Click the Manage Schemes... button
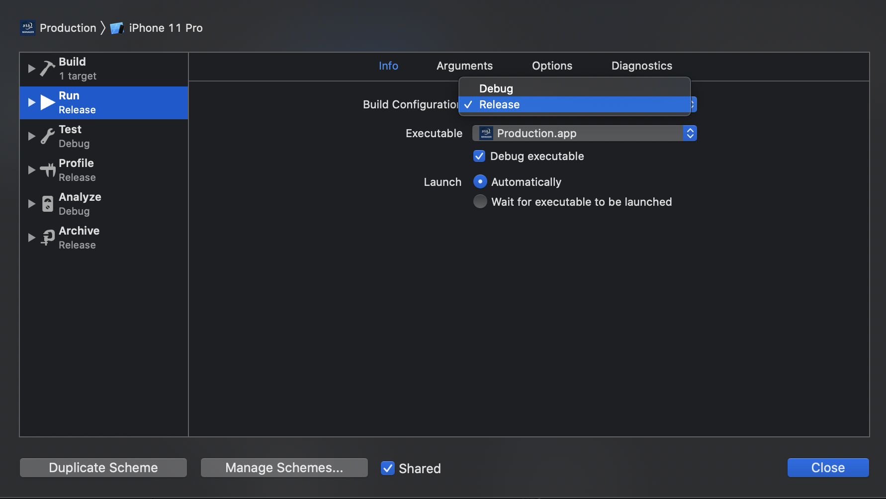Screen dimensions: 886x499 [284, 468]
